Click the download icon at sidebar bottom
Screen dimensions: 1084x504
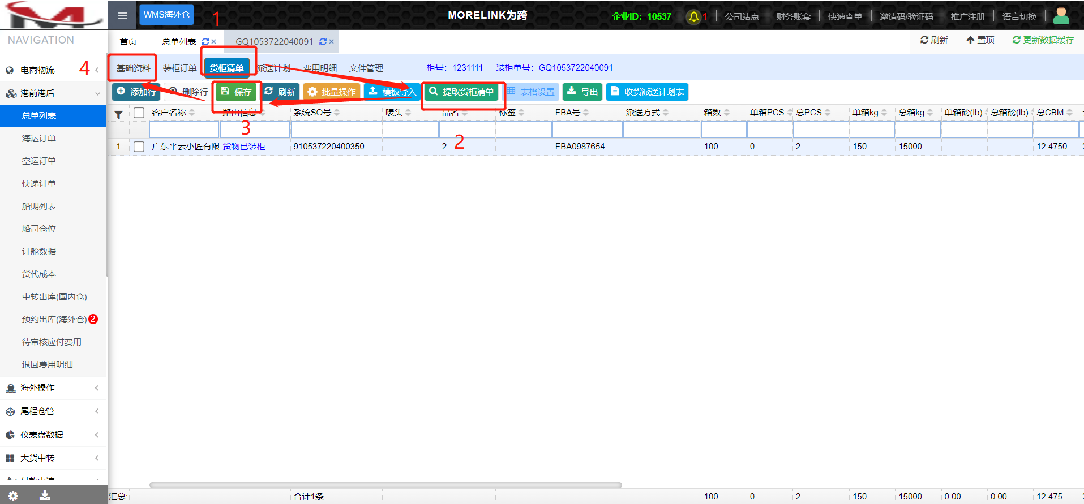click(x=45, y=496)
